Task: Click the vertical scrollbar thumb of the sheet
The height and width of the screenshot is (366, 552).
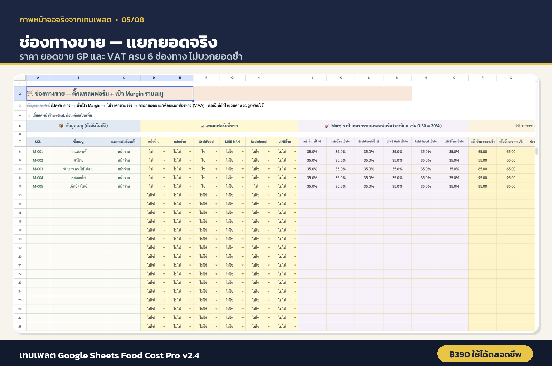Action: 536,151
